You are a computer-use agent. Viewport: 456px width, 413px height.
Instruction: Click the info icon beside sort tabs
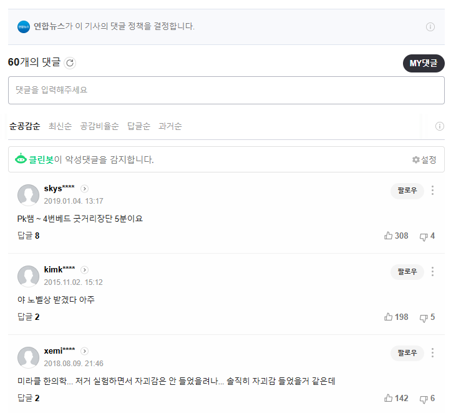coord(439,126)
